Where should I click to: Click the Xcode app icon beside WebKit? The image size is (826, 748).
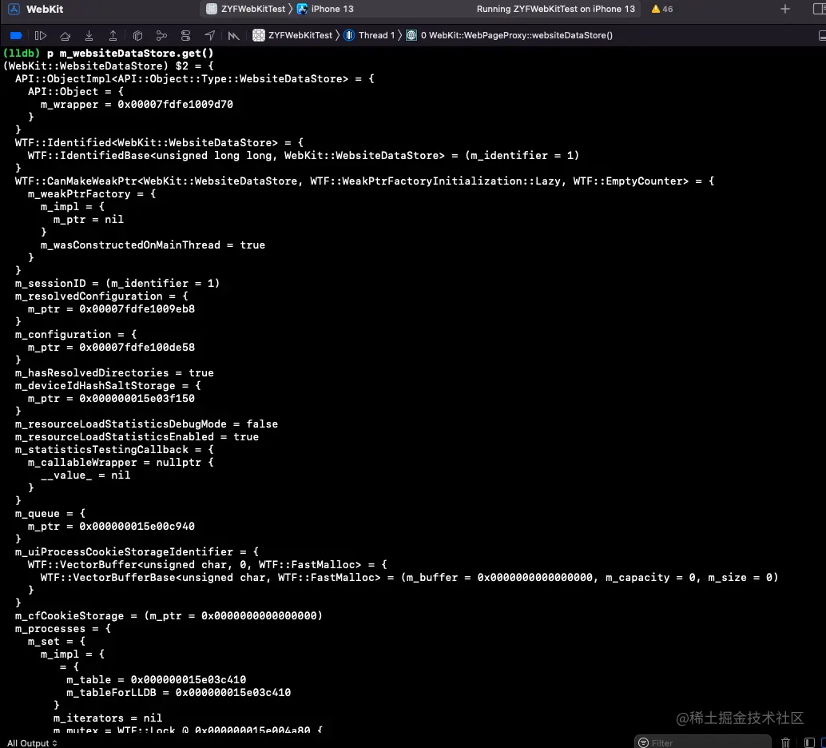pyautogui.click(x=14, y=9)
